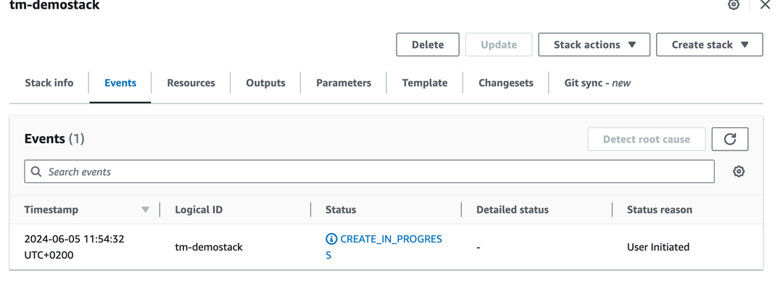The image size is (780, 301).
Task: View the Template tab
Action: point(425,82)
